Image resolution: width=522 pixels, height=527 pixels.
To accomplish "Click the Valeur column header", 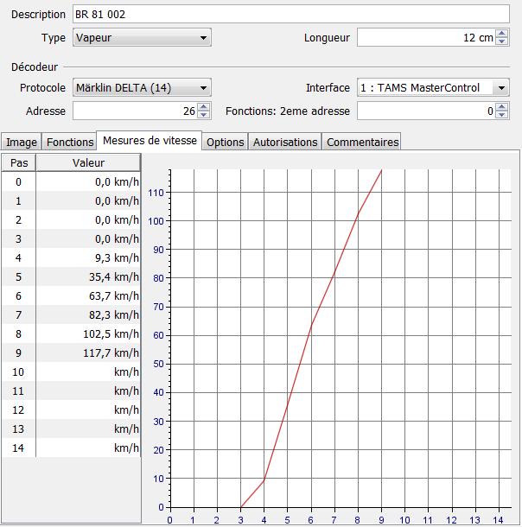I will coord(88,162).
